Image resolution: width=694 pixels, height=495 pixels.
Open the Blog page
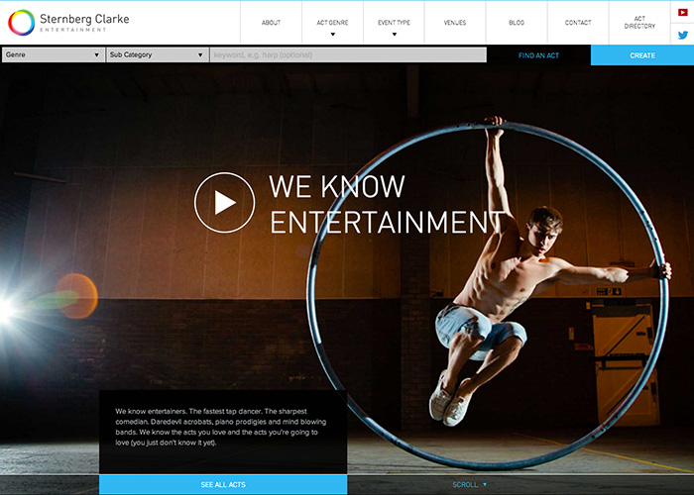tap(517, 23)
